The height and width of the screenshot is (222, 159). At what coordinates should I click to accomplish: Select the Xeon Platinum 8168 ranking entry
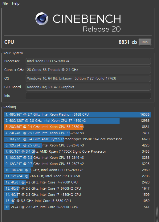78,114
